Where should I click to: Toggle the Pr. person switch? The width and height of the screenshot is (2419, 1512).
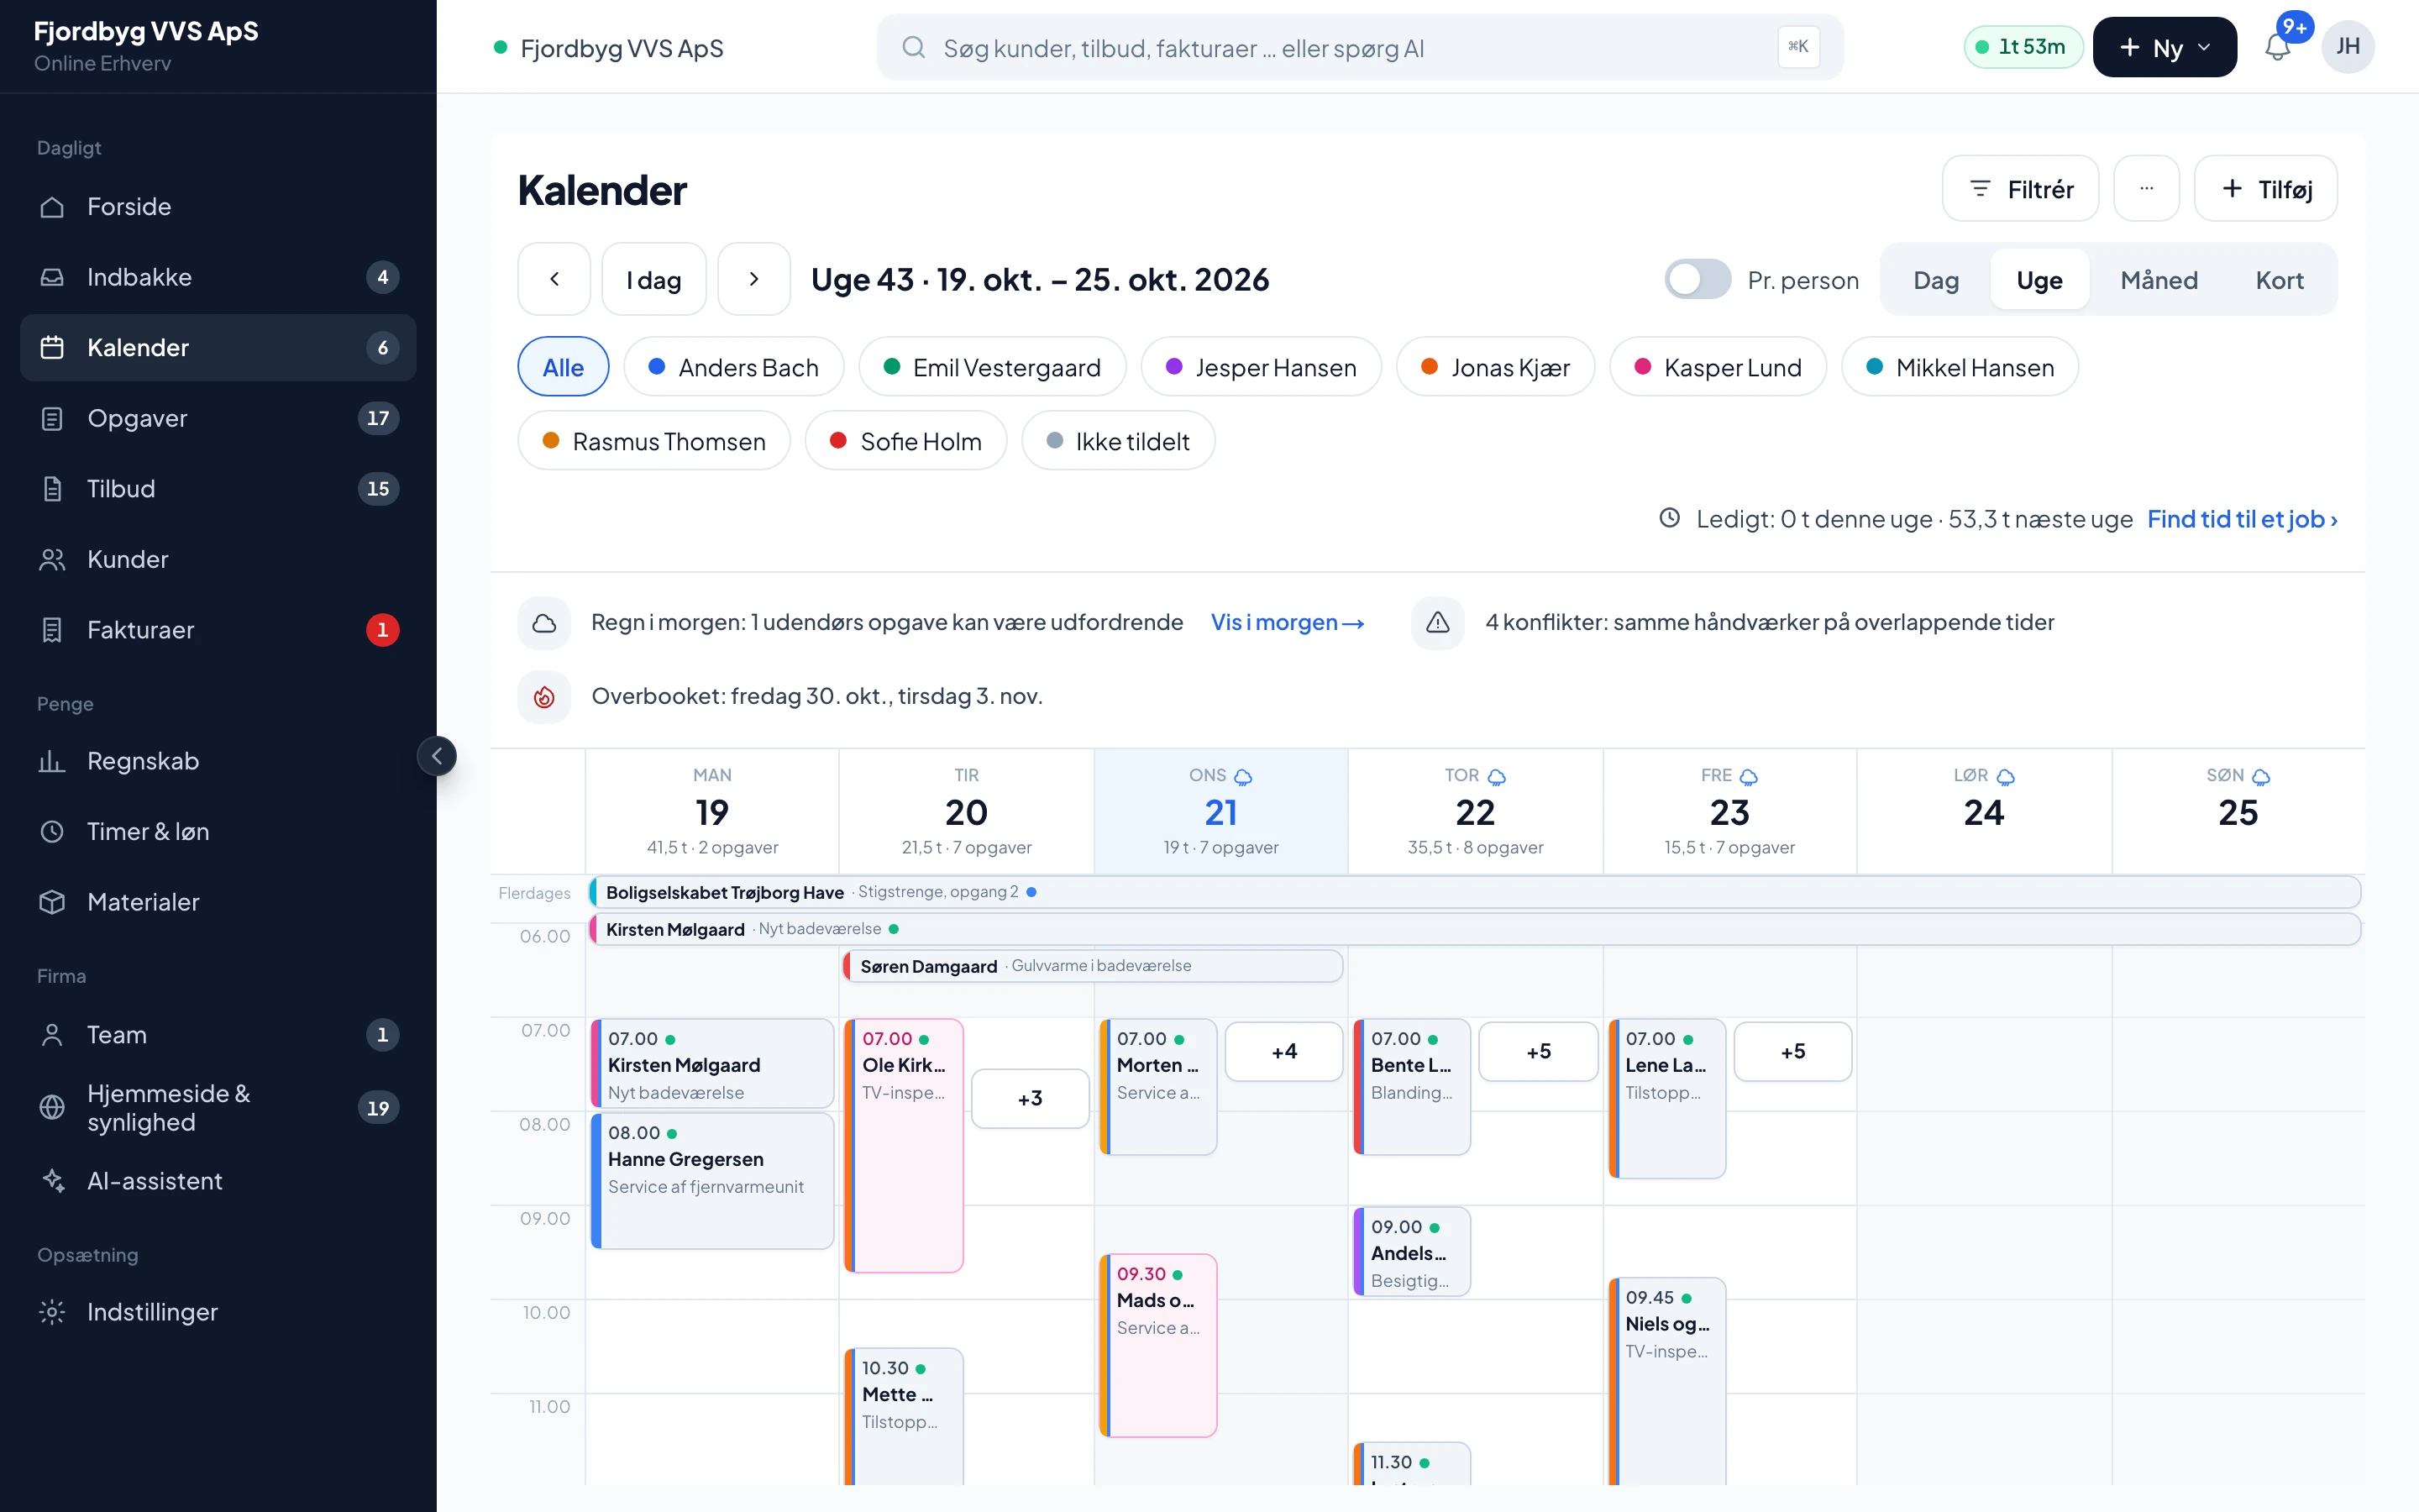click(1697, 279)
